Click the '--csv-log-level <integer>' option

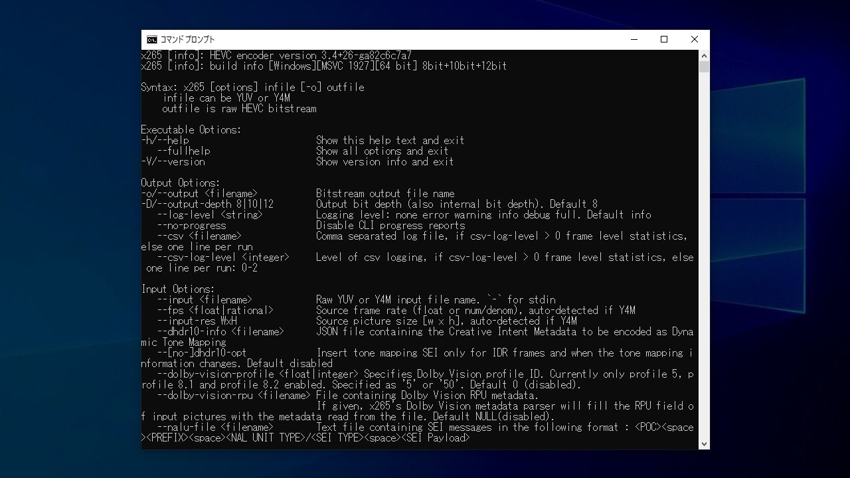[223, 258]
